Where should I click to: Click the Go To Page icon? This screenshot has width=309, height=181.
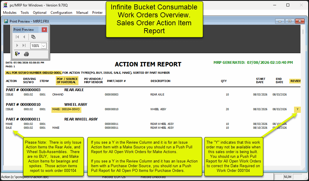click(x=33, y=37)
